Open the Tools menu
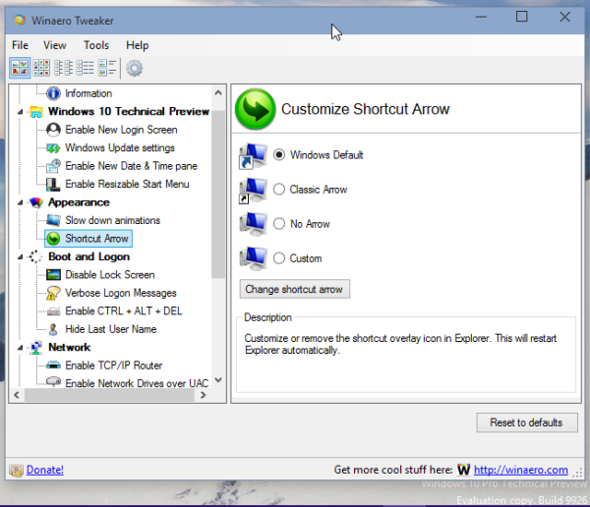This screenshot has height=507, width=590. 96,45
